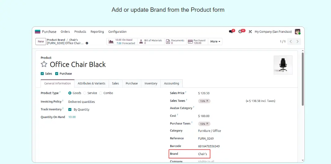Image resolution: width=331 pixels, height=164 pixels.
Task: Uncheck the Sales checkbox
Action: click(x=42, y=74)
